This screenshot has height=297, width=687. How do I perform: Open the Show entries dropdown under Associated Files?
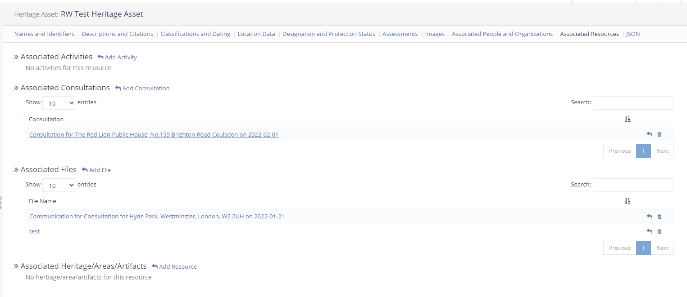(59, 185)
